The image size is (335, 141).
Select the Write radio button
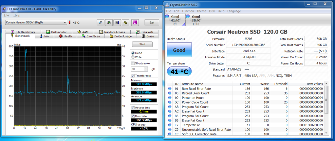pyautogui.click(x=133, y=57)
